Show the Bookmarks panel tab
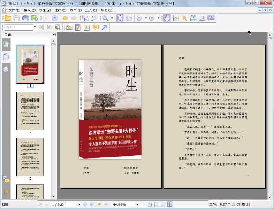Viewport: 274px width, 209px height. [6, 44]
